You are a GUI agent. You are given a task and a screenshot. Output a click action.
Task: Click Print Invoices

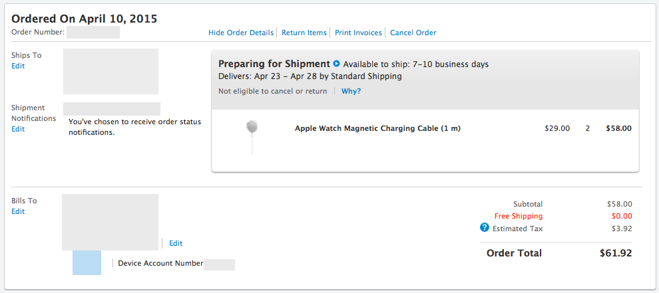click(x=358, y=33)
